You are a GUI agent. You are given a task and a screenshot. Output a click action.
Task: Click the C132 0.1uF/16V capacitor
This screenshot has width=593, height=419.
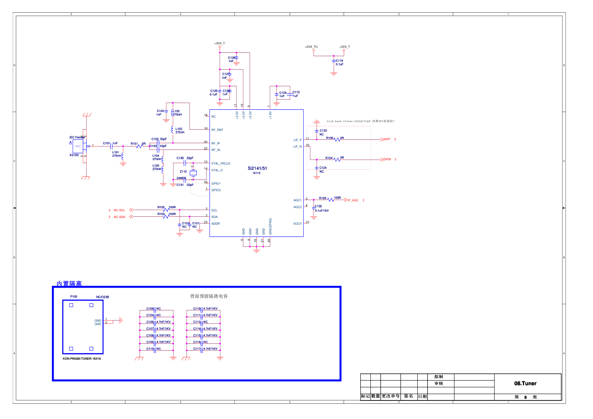314,207
